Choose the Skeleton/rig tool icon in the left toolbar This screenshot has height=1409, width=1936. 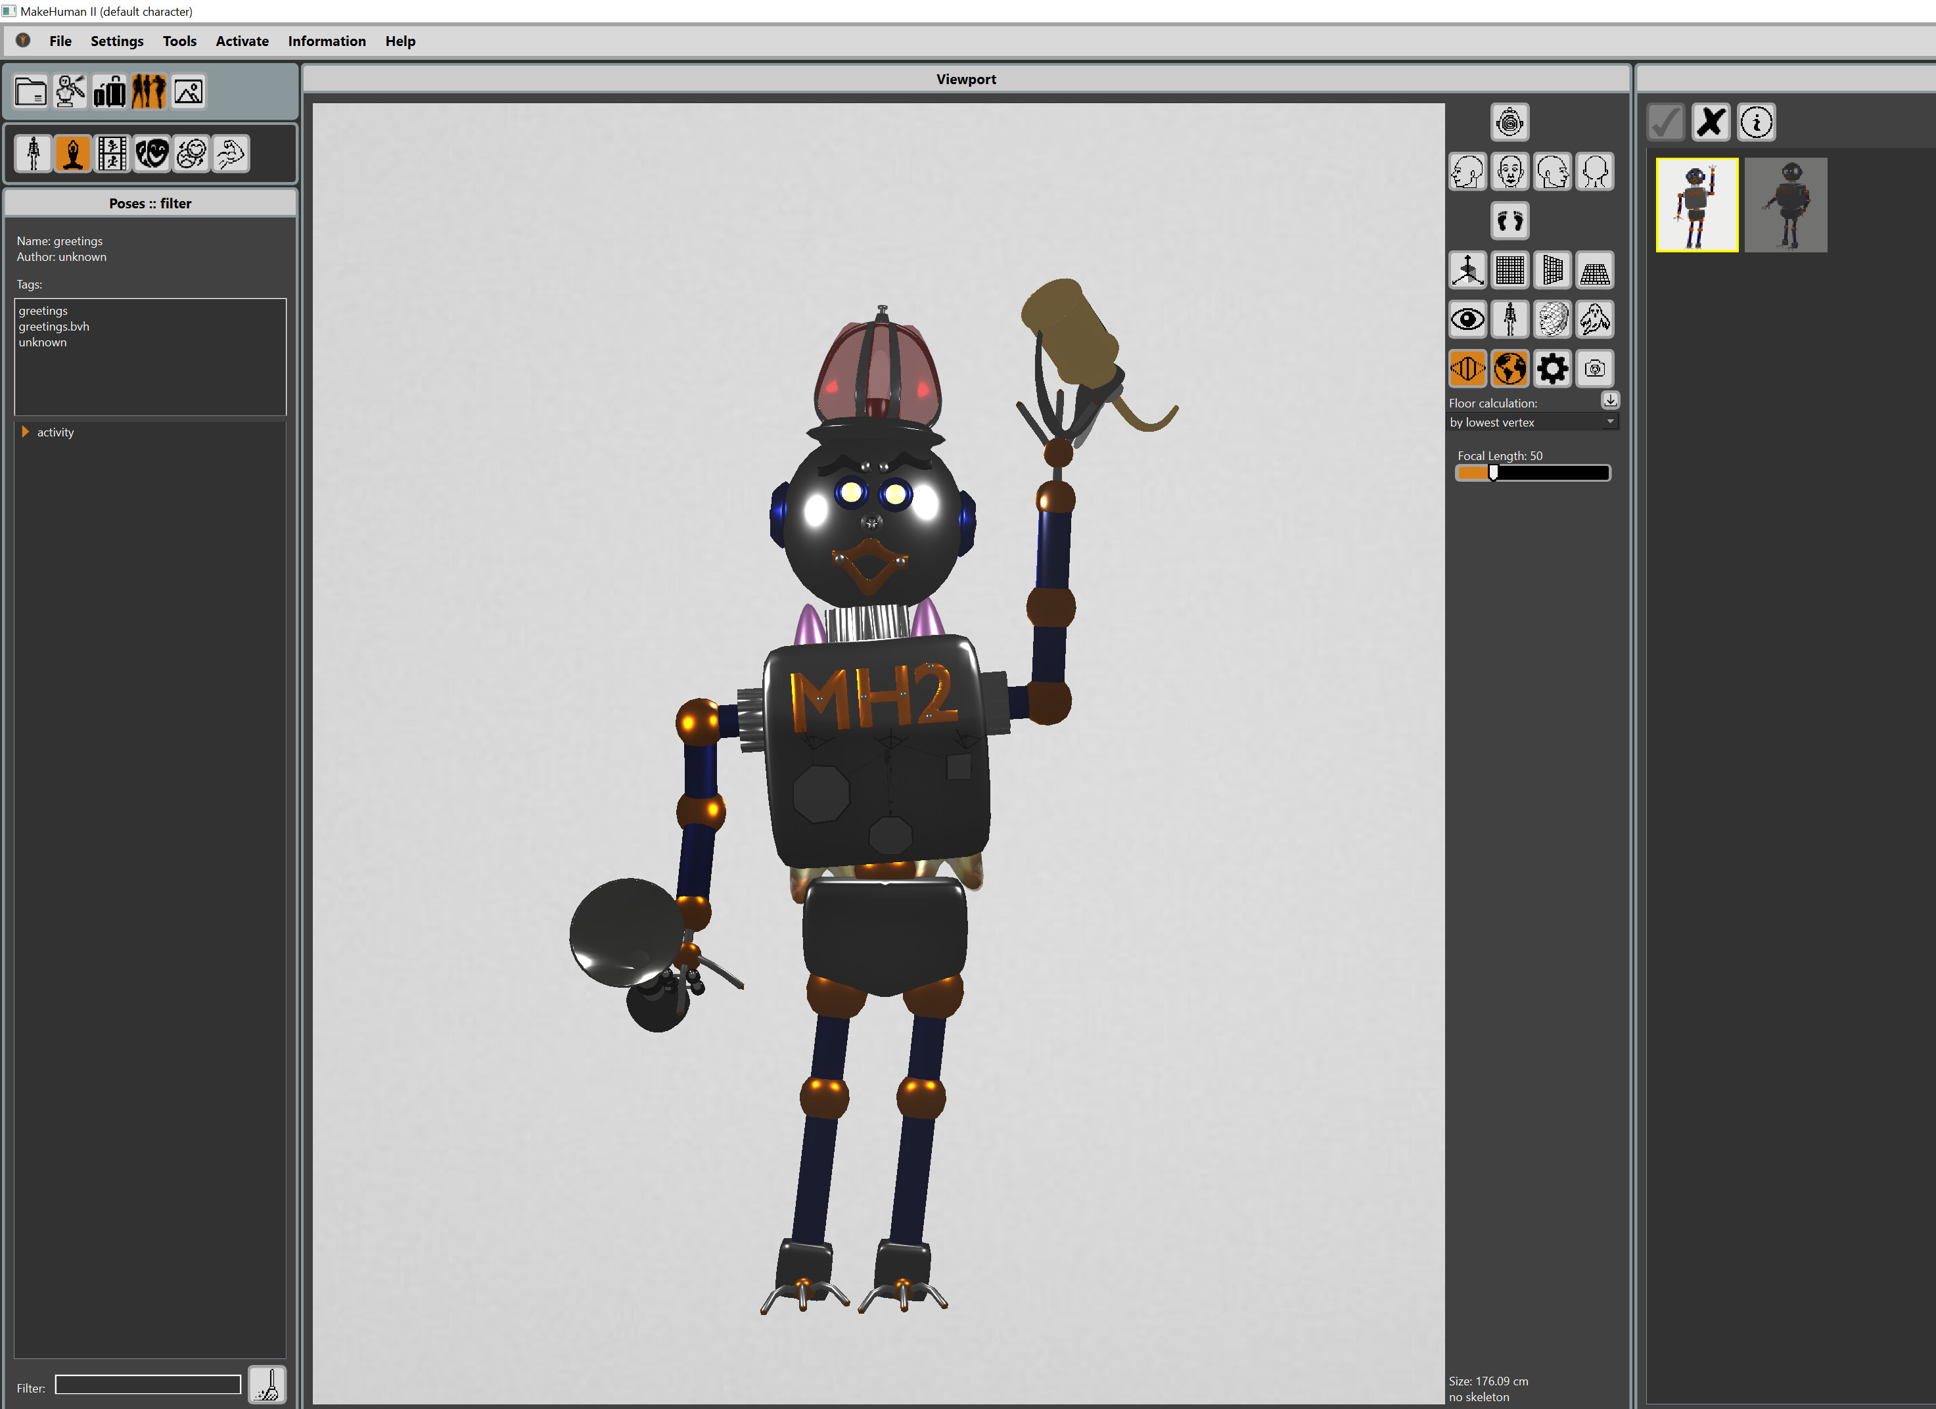click(x=34, y=154)
